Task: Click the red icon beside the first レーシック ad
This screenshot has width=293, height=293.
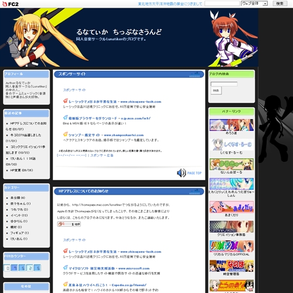Action: (x=66, y=101)
